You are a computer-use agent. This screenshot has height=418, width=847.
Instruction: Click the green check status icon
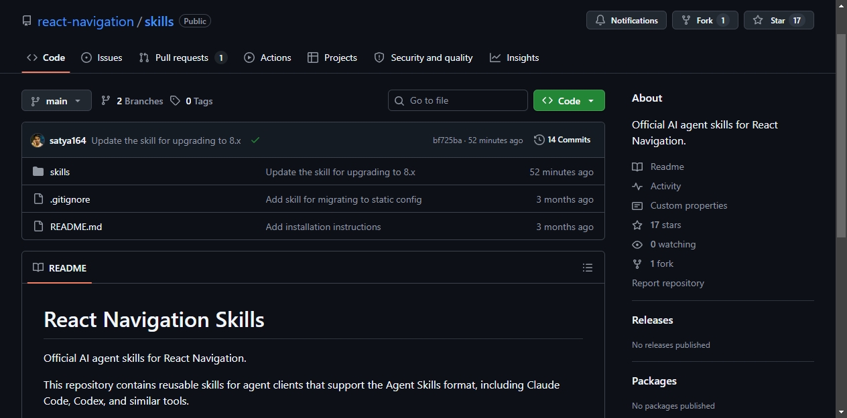click(x=255, y=140)
